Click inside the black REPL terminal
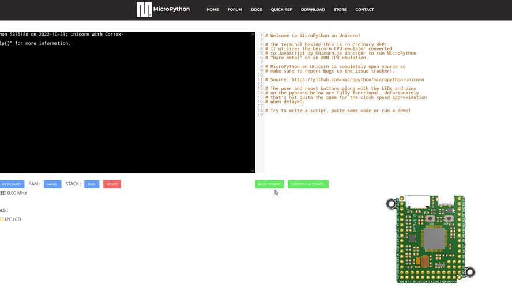Viewport: 512px width, 288px height. [127, 104]
